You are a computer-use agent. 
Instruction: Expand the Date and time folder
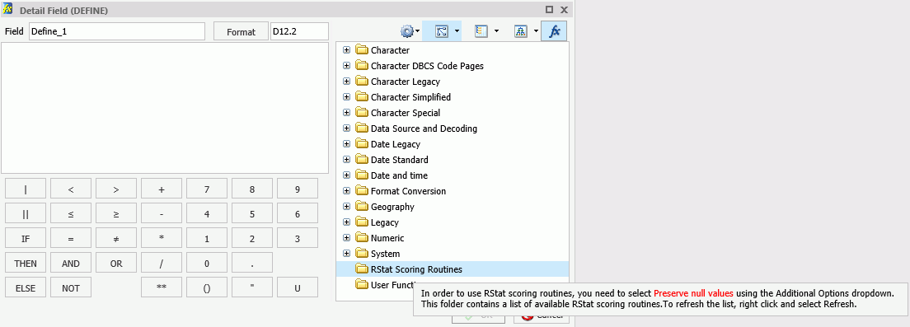coord(346,175)
